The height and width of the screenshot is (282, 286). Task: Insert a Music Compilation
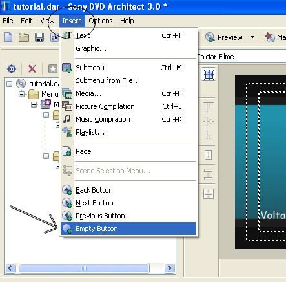click(128, 119)
